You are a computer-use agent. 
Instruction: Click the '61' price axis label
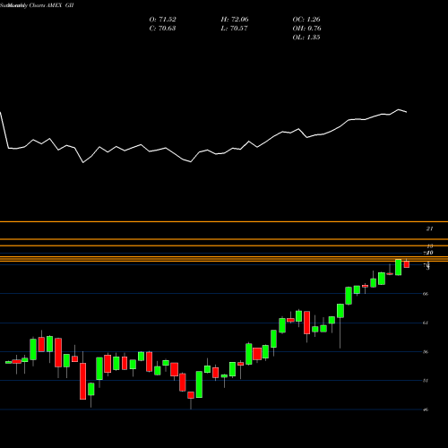coord(426,323)
